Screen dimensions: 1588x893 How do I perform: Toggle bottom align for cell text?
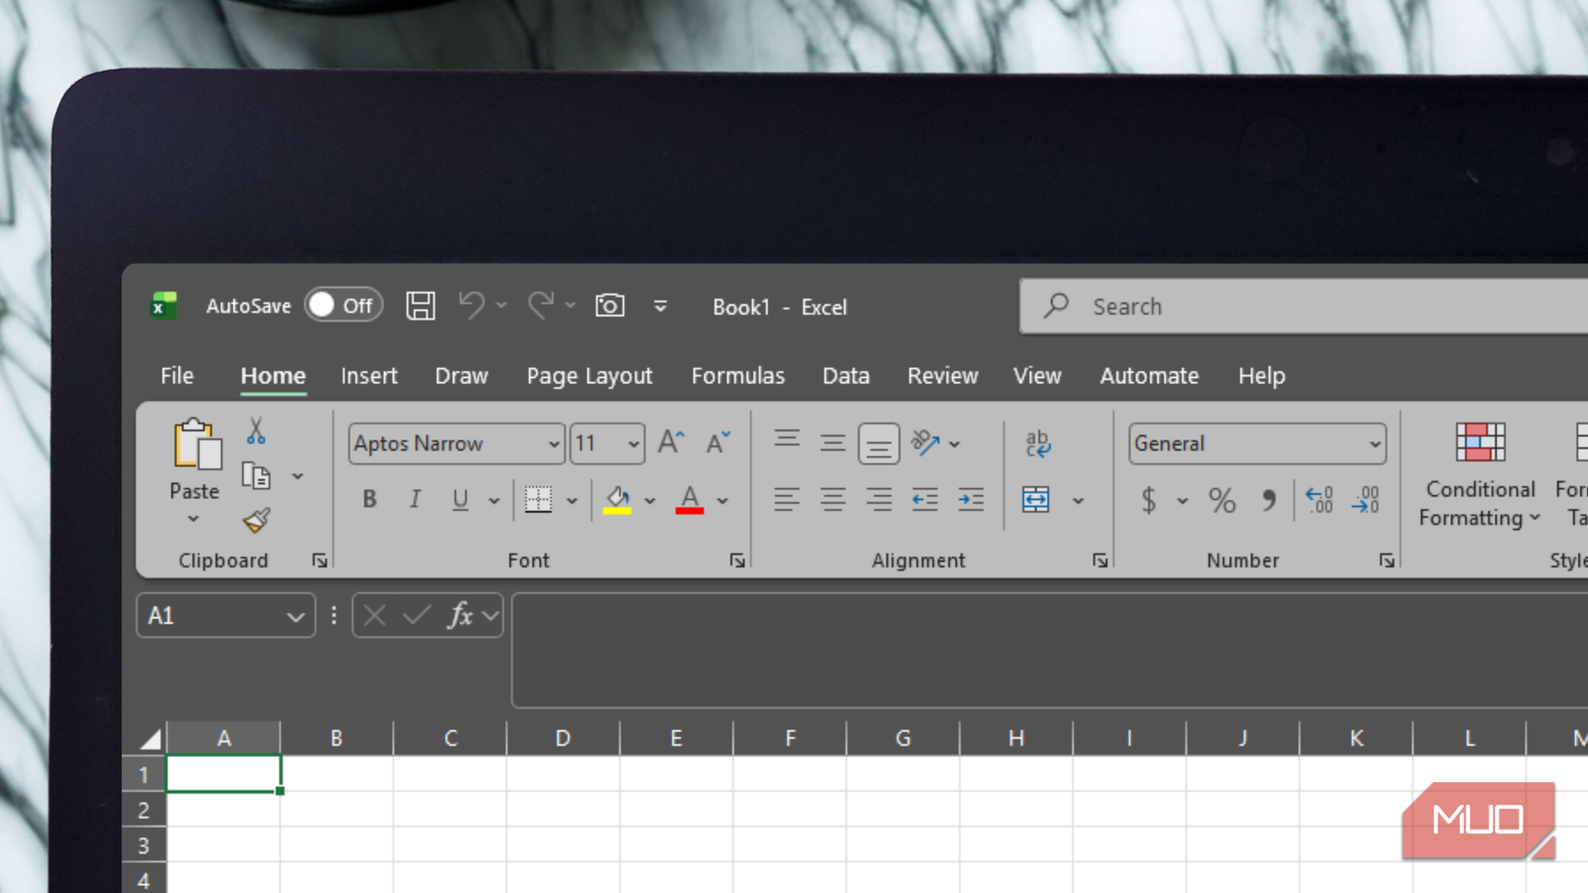(x=878, y=445)
